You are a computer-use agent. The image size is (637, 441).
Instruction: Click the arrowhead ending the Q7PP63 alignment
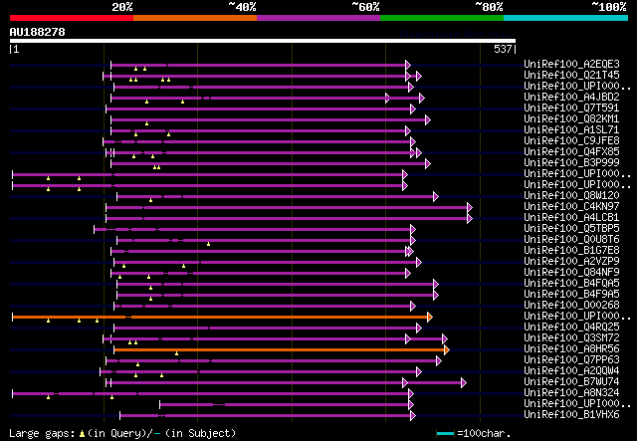(438, 361)
